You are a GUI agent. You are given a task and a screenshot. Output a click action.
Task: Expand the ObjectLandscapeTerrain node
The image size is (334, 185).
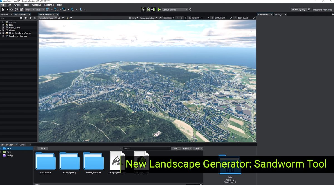[x=1, y=33]
